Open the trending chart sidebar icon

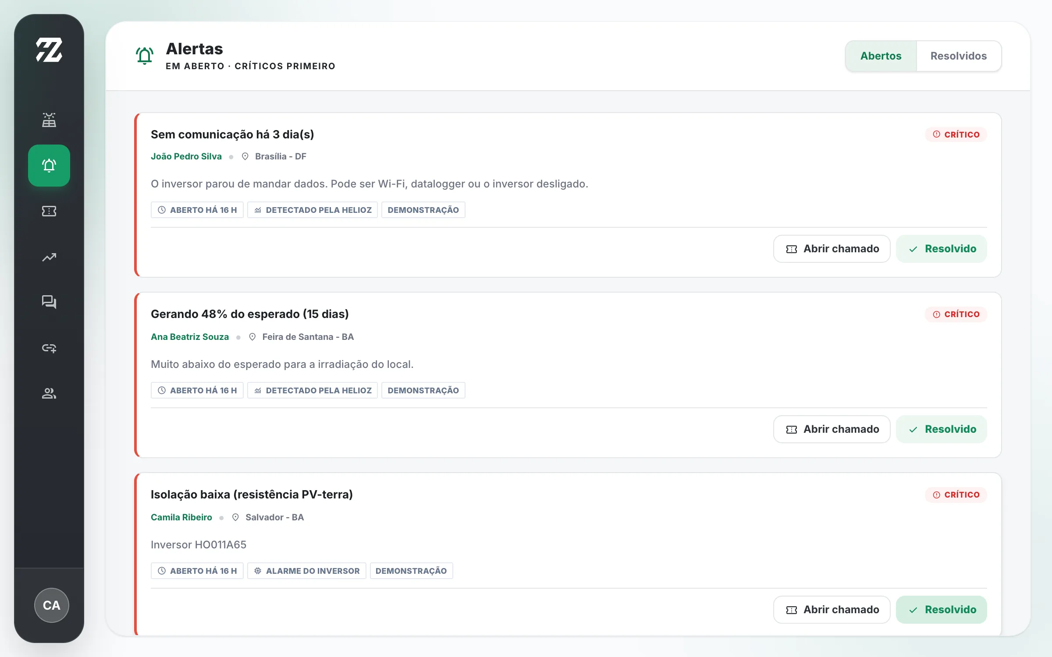(49, 257)
